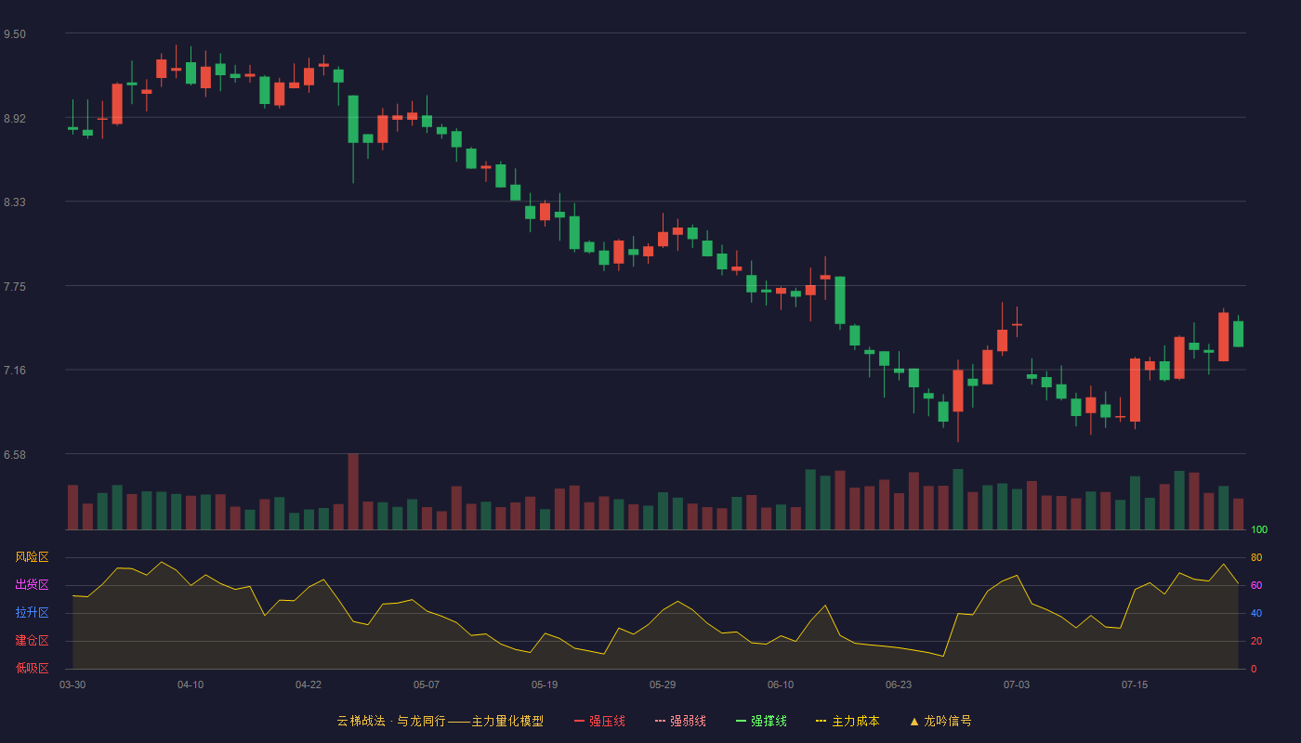Click the 低吸区 zone label
This screenshot has width=1301, height=743.
pos(32,669)
